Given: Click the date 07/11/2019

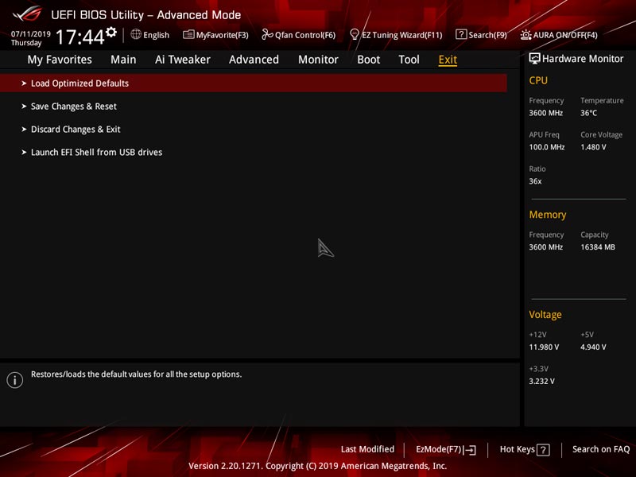Looking at the screenshot, I should [31, 34].
